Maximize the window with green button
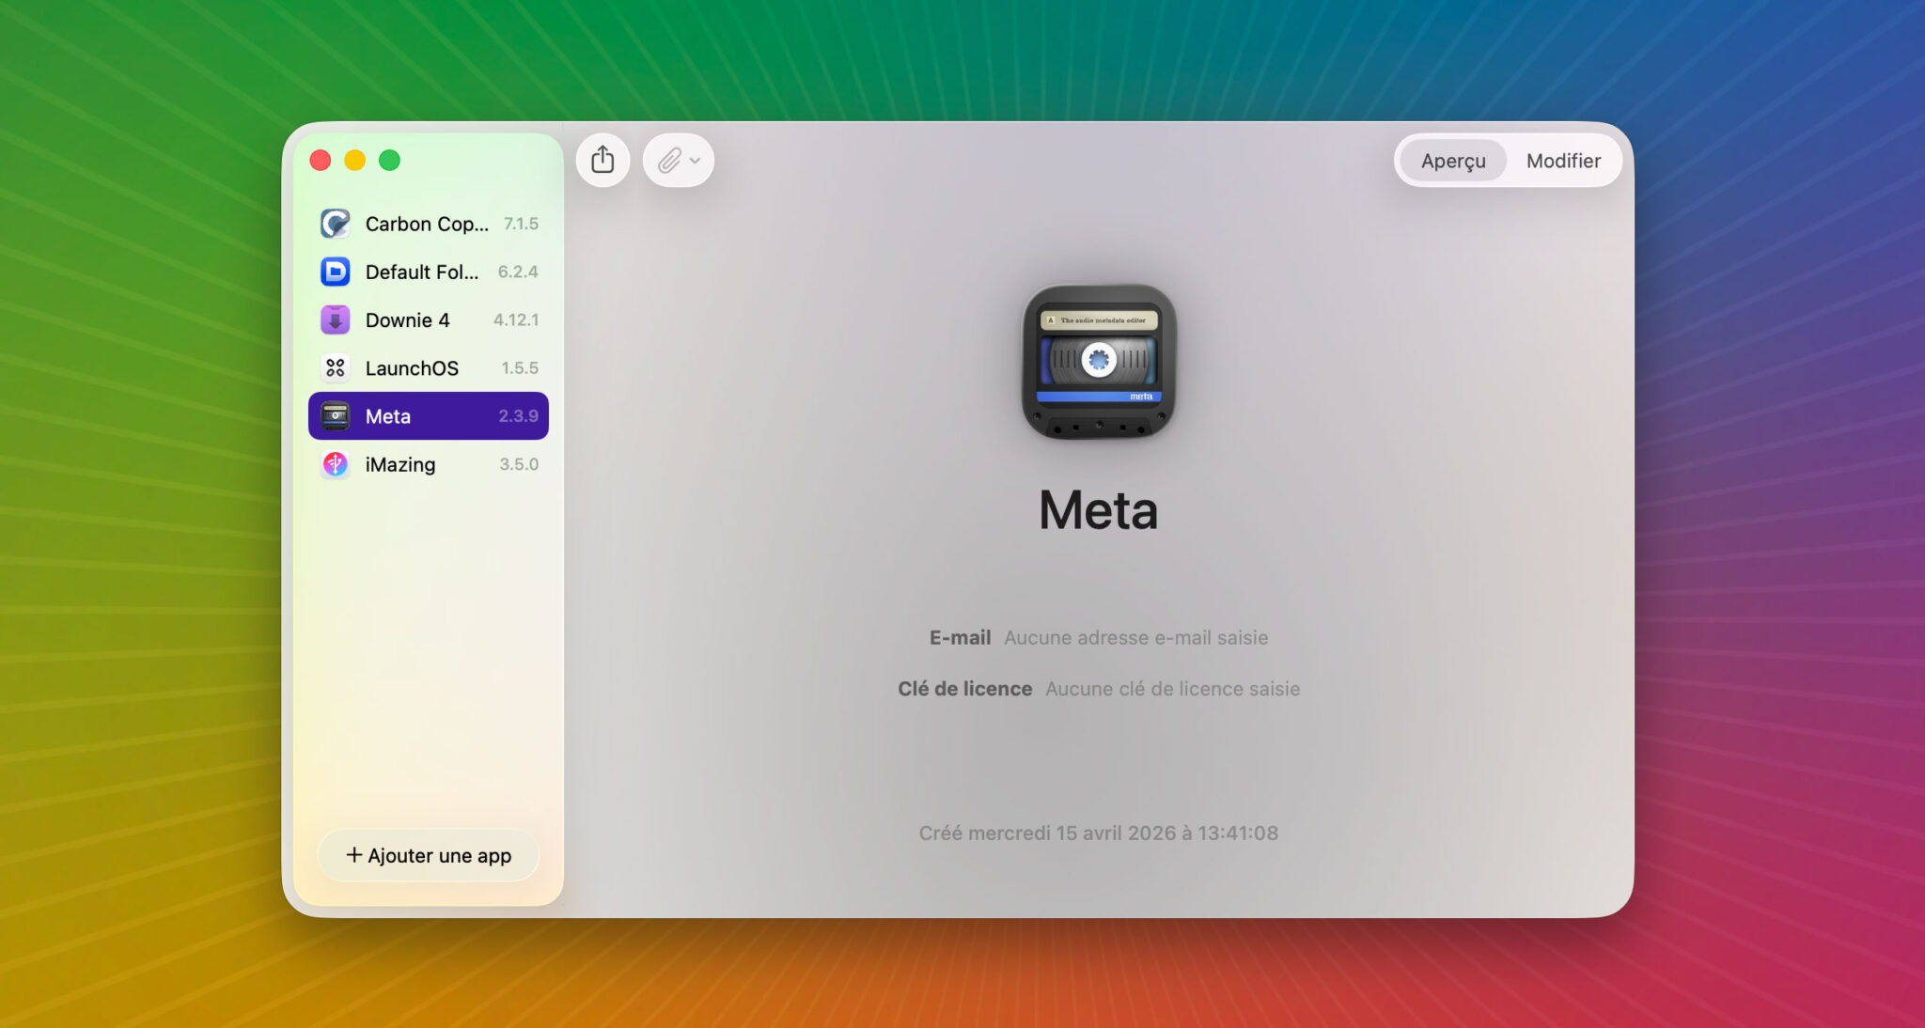The height and width of the screenshot is (1028, 1925). (x=389, y=161)
